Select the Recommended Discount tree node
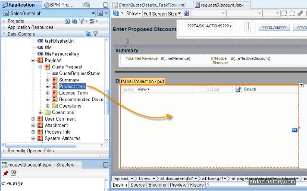The height and width of the screenshot is (191, 307). click(x=82, y=99)
